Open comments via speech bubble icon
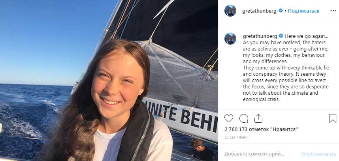This screenshot has height=161, width=339. 244,118
